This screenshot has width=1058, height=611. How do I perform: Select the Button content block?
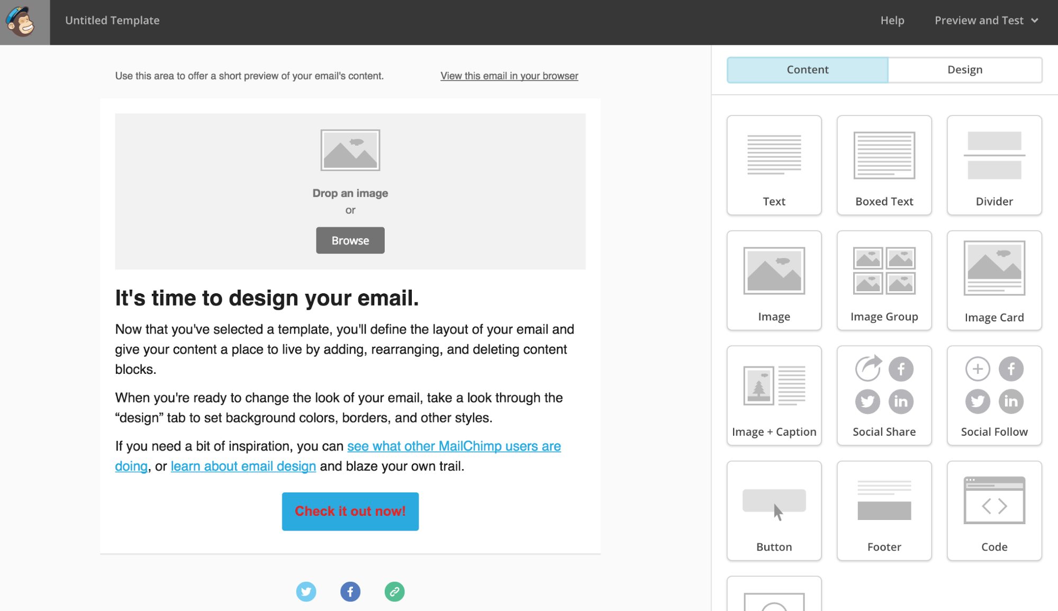pyautogui.click(x=774, y=510)
